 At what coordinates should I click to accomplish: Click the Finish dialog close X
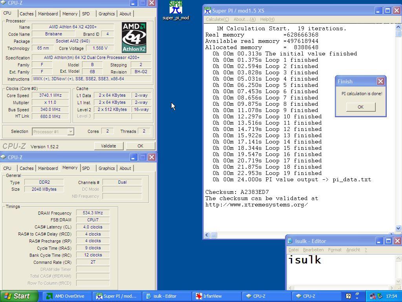click(x=380, y=81)
